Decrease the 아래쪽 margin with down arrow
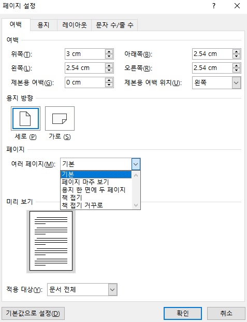The width and height of the screenshot is (247, 322). 236,57
